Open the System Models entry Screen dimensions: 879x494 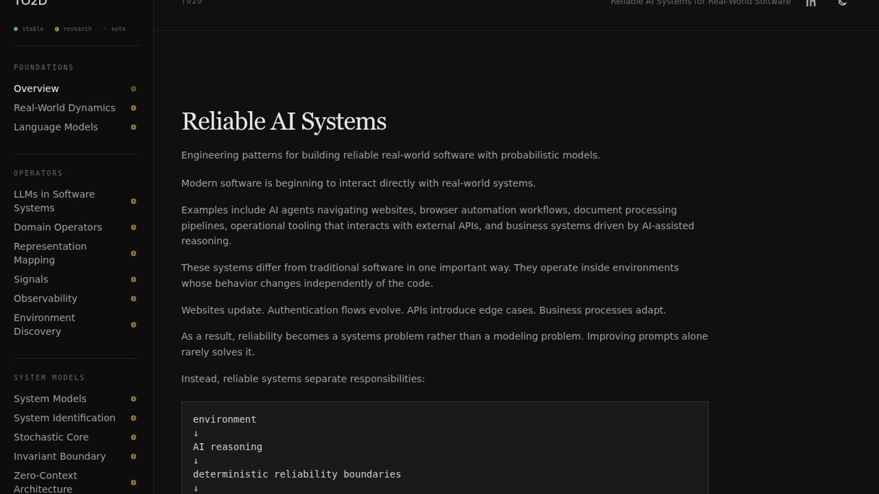[x=50, y=399]
